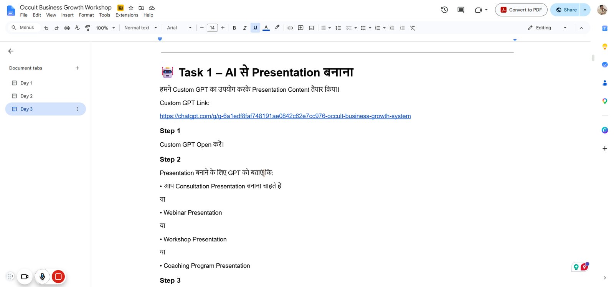Screen dimensions: 614x287
Task: Insert a link from the toolbar
Action: tap(290, 28)
